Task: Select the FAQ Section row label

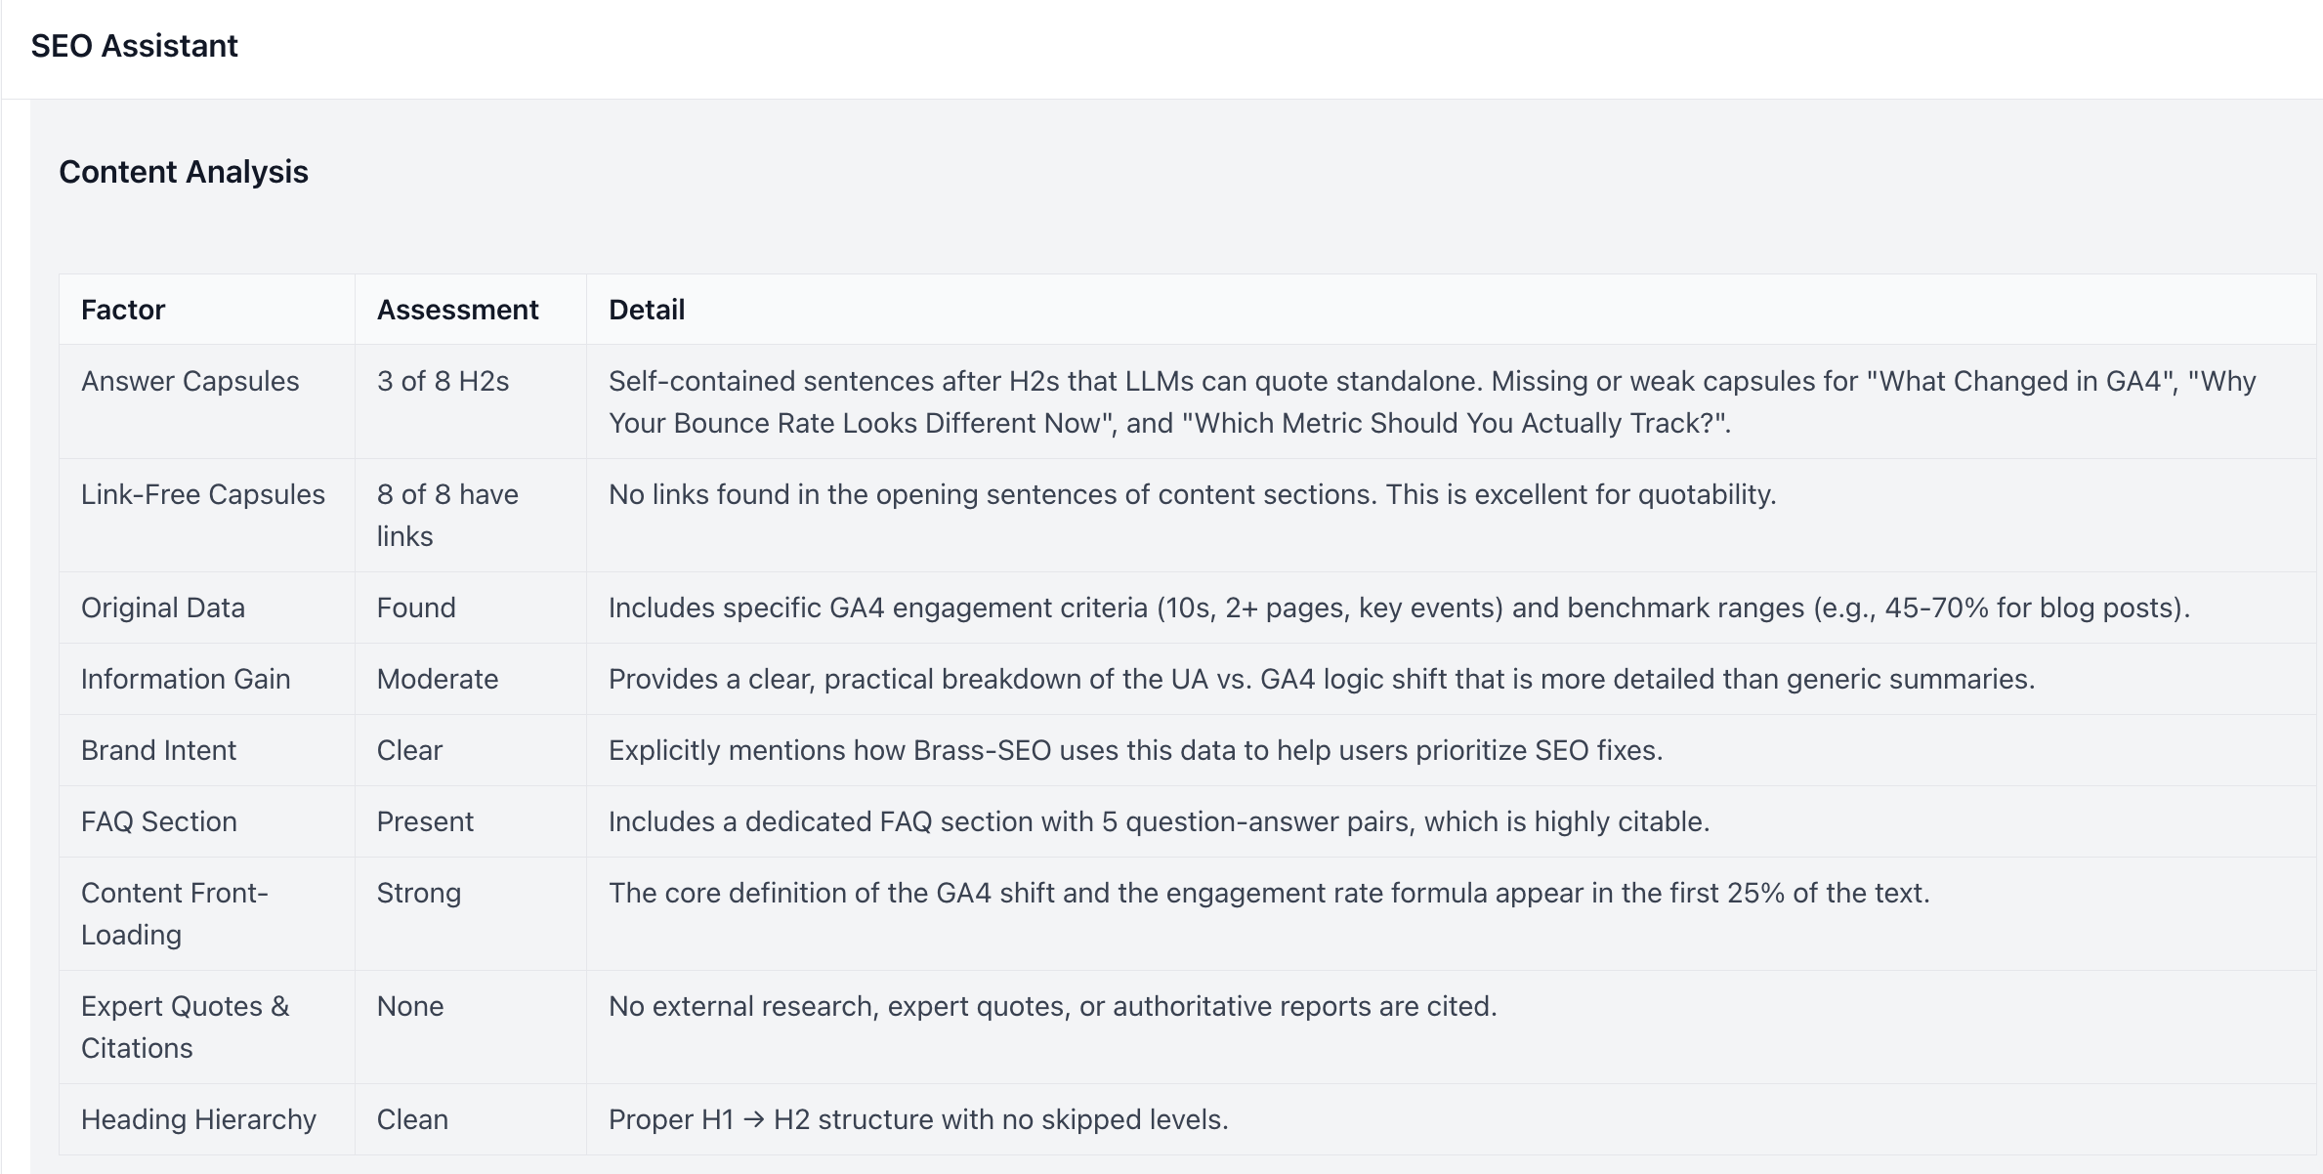Action: click(x=159, y=821)
